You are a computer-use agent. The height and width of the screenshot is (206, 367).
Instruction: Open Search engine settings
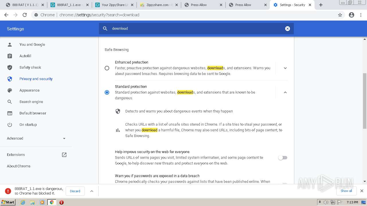pos(31,102)
